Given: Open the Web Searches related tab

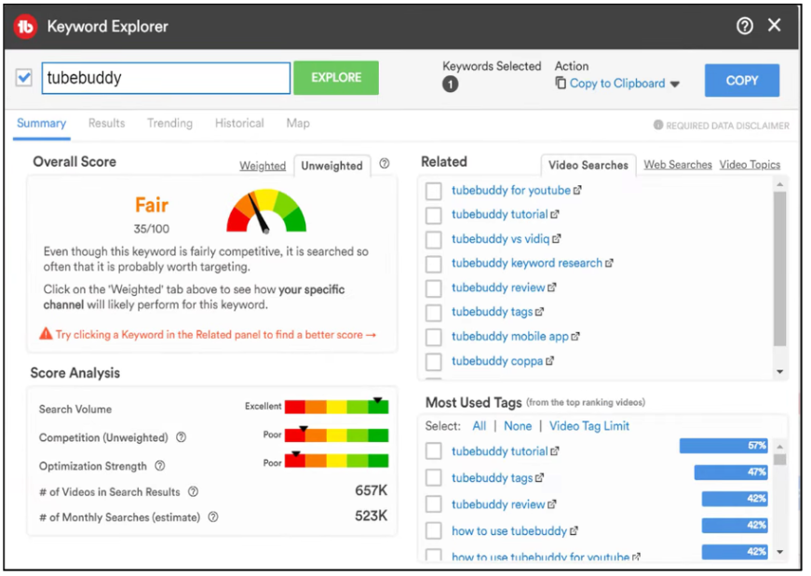Looking at the screenshot, I should 678,165.
